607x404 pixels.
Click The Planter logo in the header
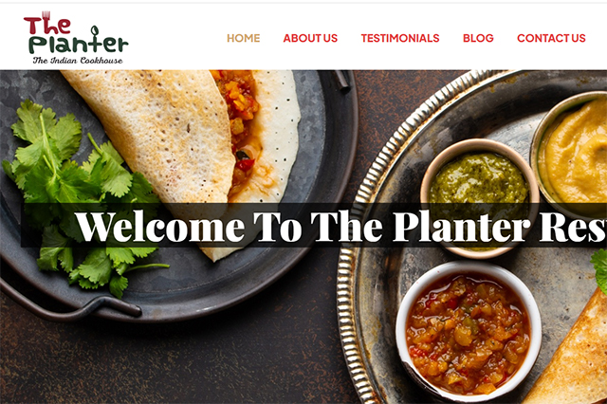click(x=76, y=38)
